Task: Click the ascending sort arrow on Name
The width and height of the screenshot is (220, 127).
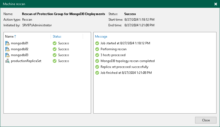Action: coord(15,37)
